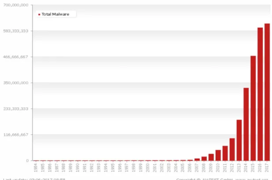Select the 2007 bar in the chart
The height and width of the screenshot is (180, 272).
coord(197,160)
